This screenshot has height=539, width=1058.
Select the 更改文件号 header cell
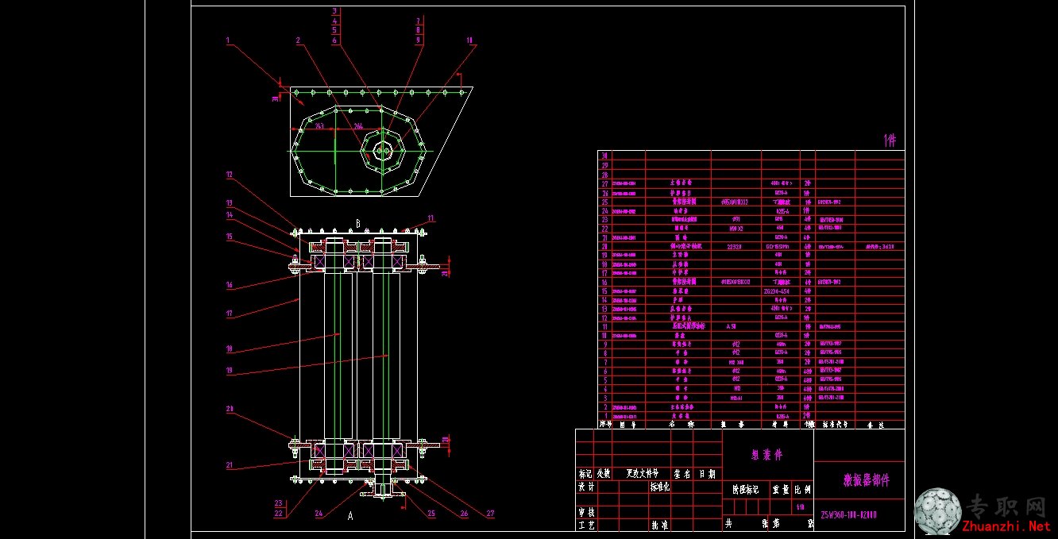point(643,474)
